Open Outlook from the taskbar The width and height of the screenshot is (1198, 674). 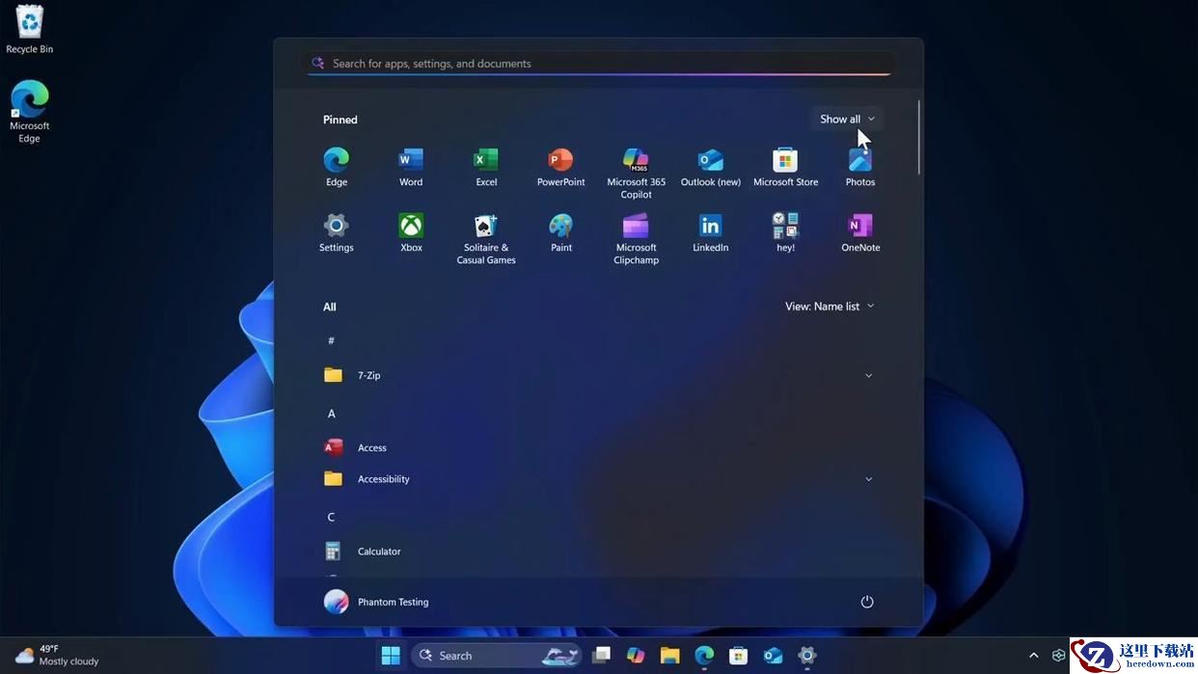(773, 656)
